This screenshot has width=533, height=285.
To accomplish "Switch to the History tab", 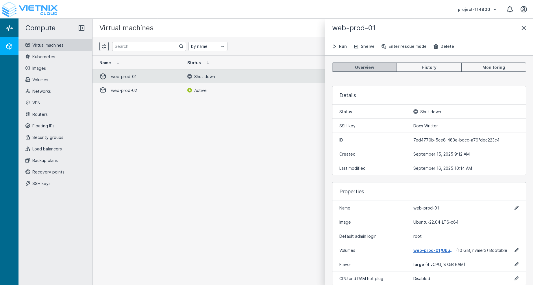I will point(429,67).
